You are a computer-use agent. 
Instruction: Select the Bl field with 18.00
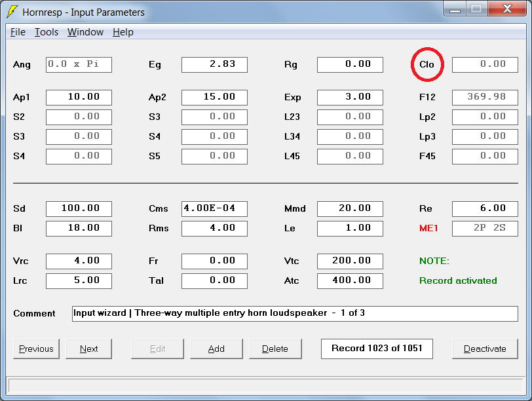click(x=79, y=228)
